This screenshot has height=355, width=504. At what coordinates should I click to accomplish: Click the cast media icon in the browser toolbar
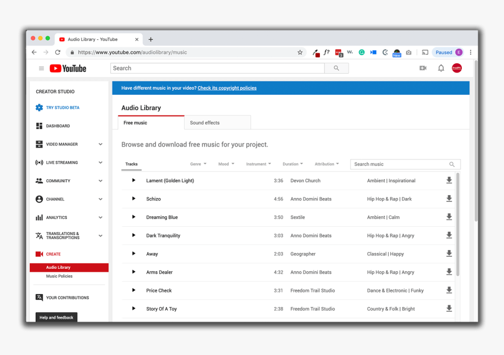tap(425, 52)
